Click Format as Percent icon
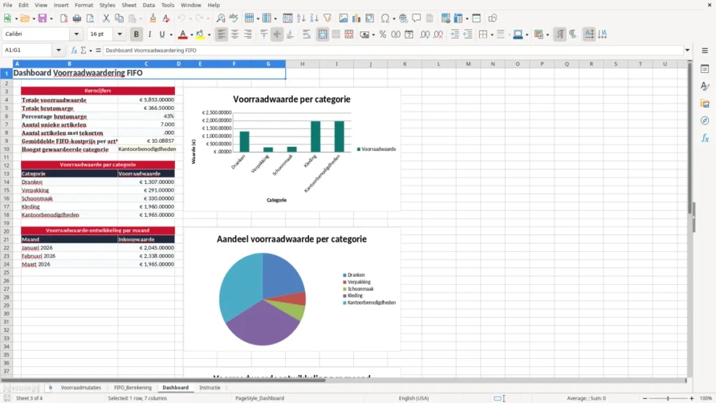The width and height of the screenshot is (716, 403). (382, 34)
